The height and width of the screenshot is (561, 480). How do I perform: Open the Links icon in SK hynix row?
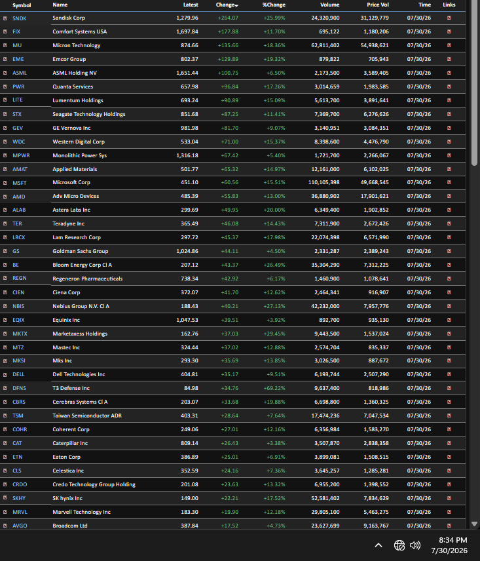(x=449, y=498)
